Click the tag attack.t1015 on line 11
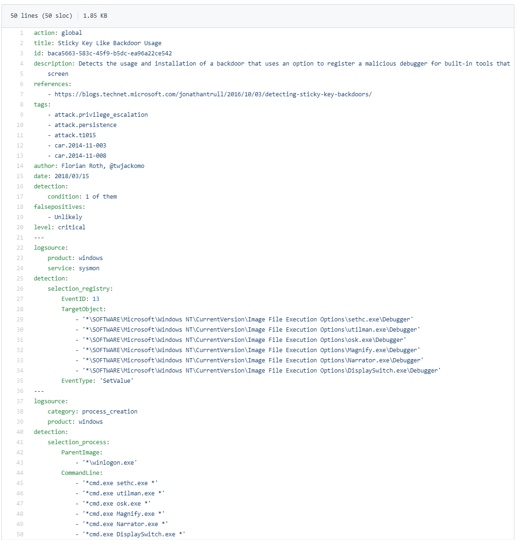The height and width of the screenshot is (540, 520). [76, 135]
